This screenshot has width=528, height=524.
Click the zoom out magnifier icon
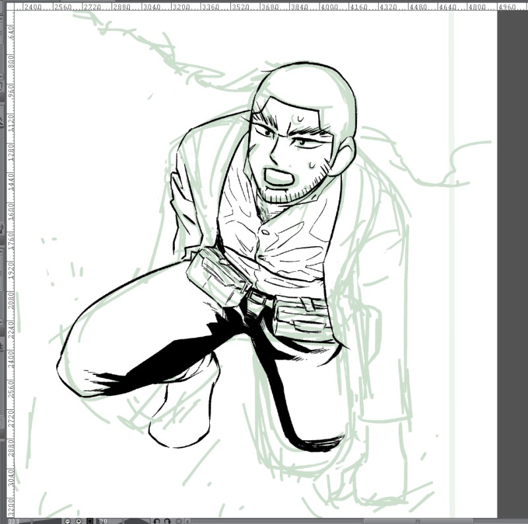coord(68,521)
